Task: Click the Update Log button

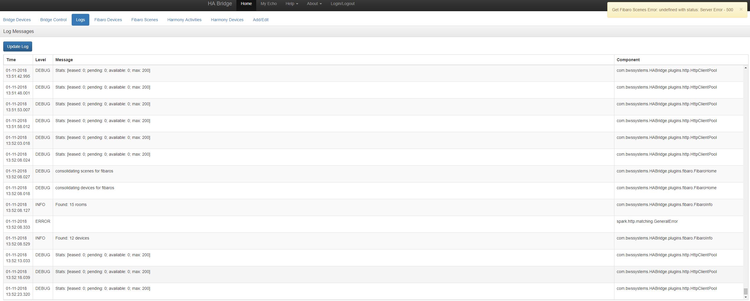Action: click(18, 46)
